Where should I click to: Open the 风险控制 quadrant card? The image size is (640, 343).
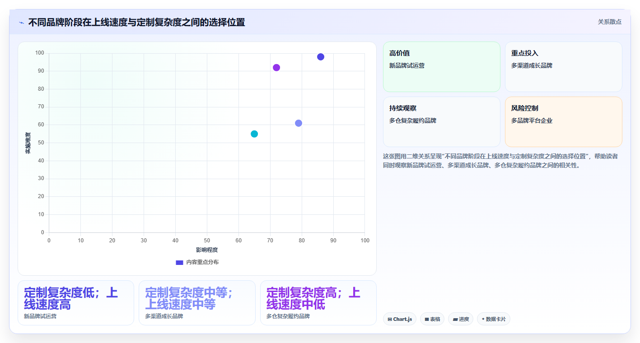coord(564,122)
